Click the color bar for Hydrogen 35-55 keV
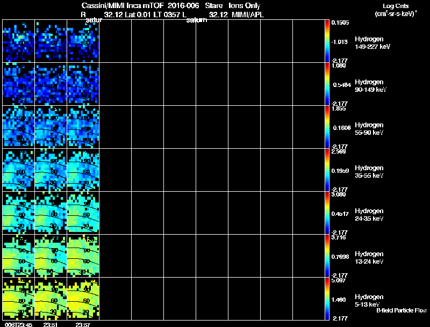Viewport: 430px width, 327px height. [327, 170]
